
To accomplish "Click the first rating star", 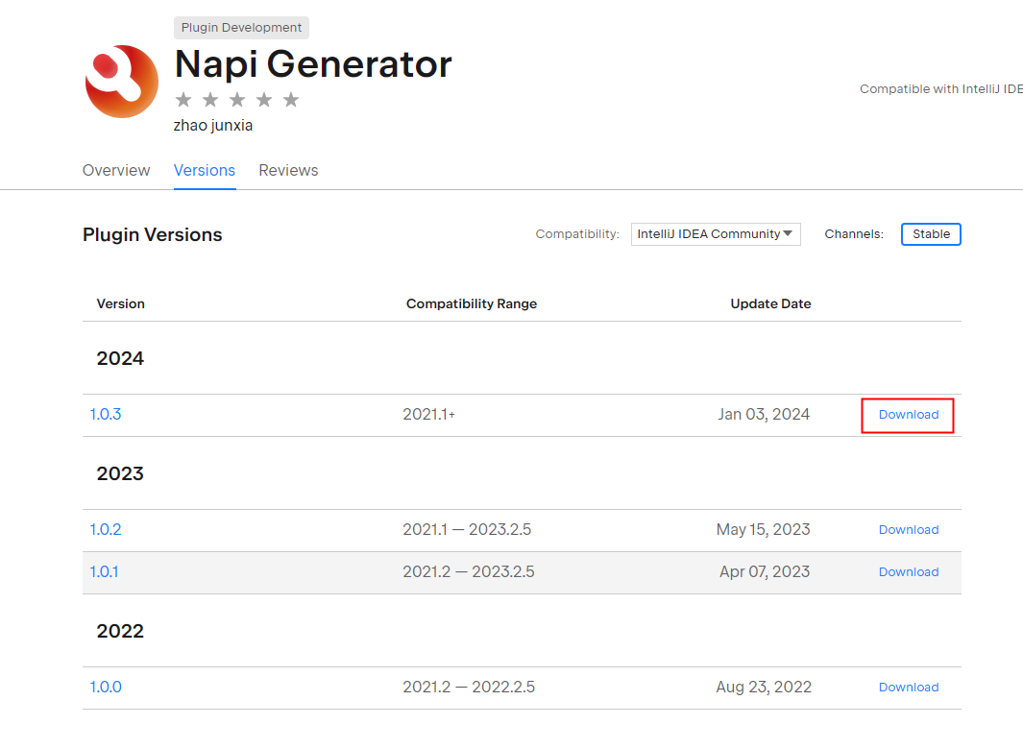I will point(183,100).
